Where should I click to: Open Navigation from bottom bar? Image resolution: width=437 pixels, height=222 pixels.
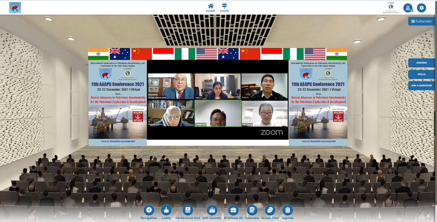click(x=149, y=212)
